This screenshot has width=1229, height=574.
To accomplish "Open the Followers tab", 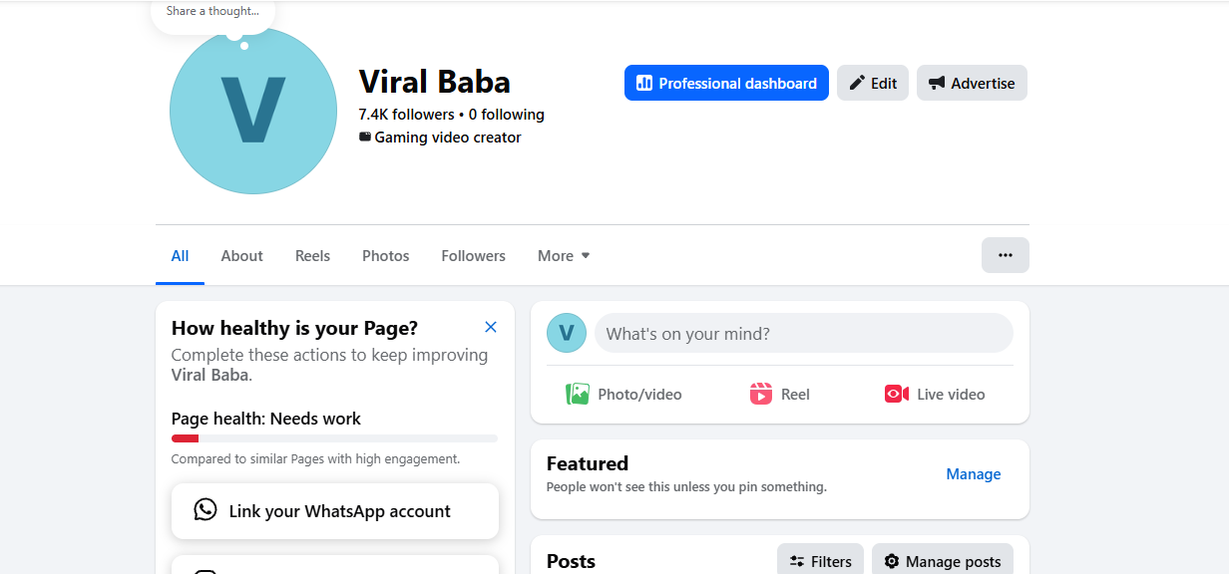I will pyautogui.click(x=474, y=256).
